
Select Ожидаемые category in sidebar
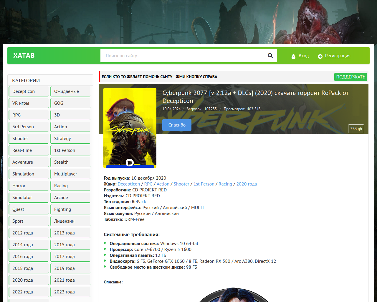click(x=70, y=91)
